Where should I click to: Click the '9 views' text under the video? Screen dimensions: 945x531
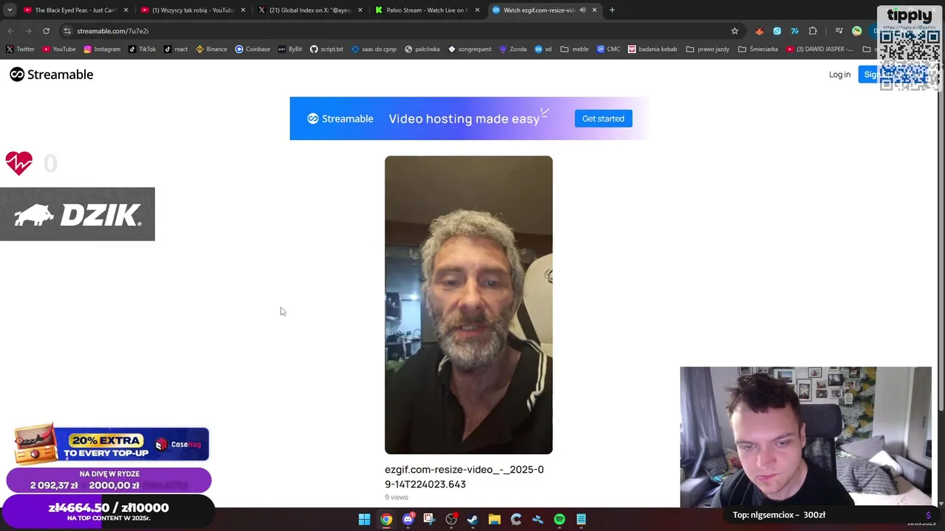coord(396,497)
